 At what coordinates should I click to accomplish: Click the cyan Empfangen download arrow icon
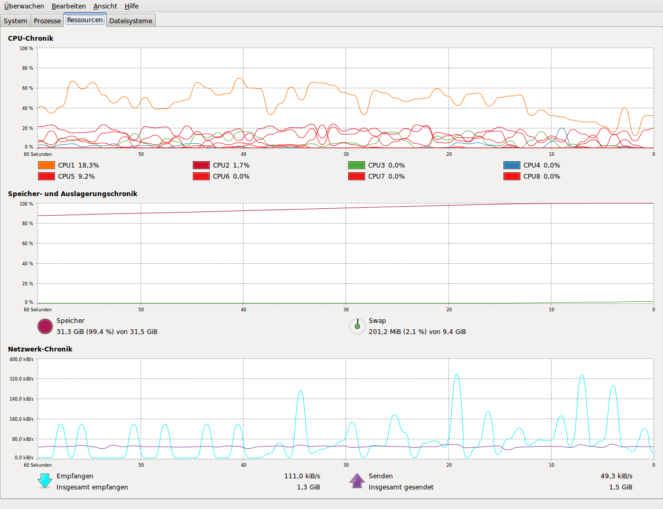(45, 481)
